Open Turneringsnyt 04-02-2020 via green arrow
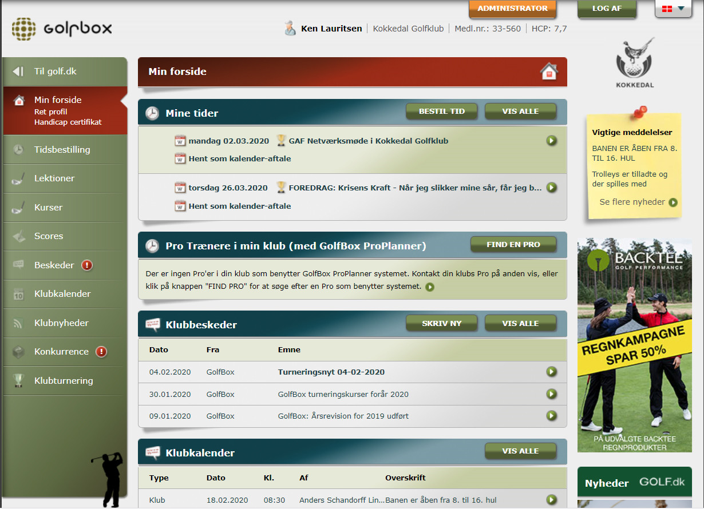Viewport: 704px width, 509px height. (x=552, y=372)
